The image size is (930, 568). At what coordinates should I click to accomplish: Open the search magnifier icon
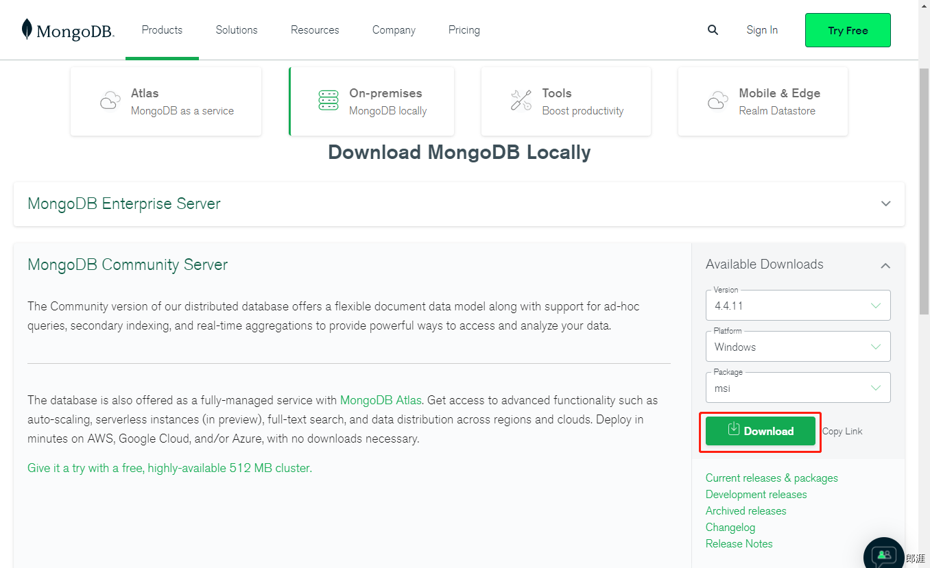click(713, 30)
